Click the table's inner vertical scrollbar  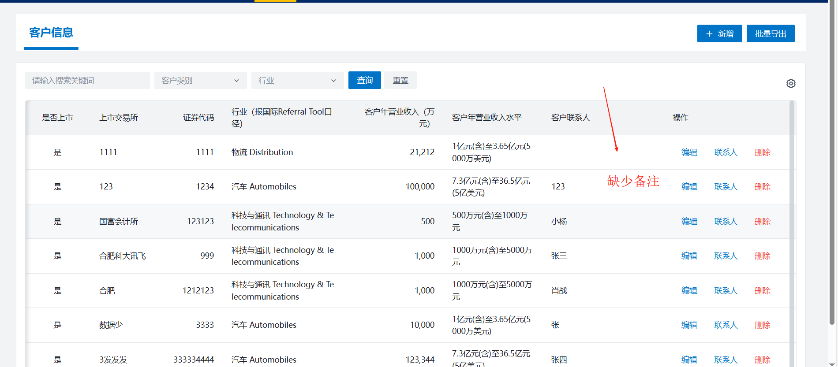point(792,220)
